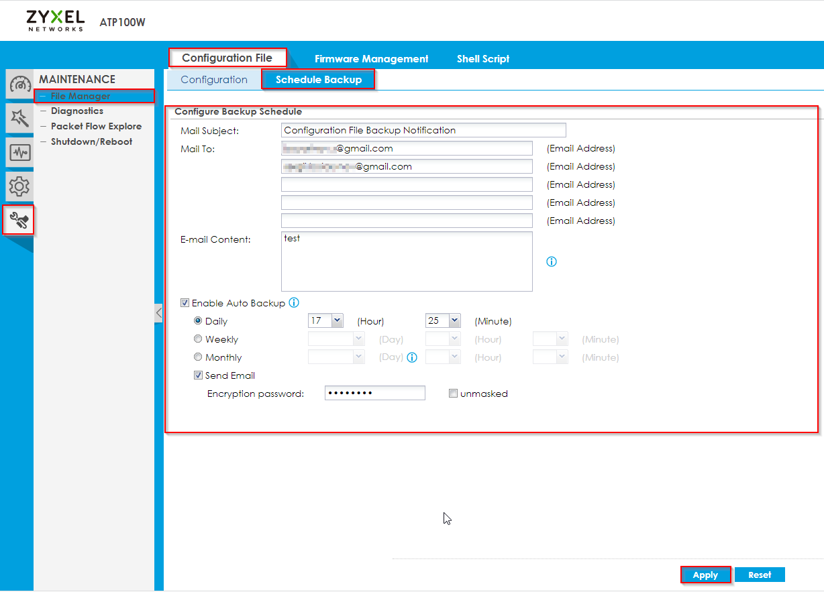The width and height of the screenshot is (824, 592).
Task: Open the Quick Setup wizard wand icon
Action: (x=19, y=119)
